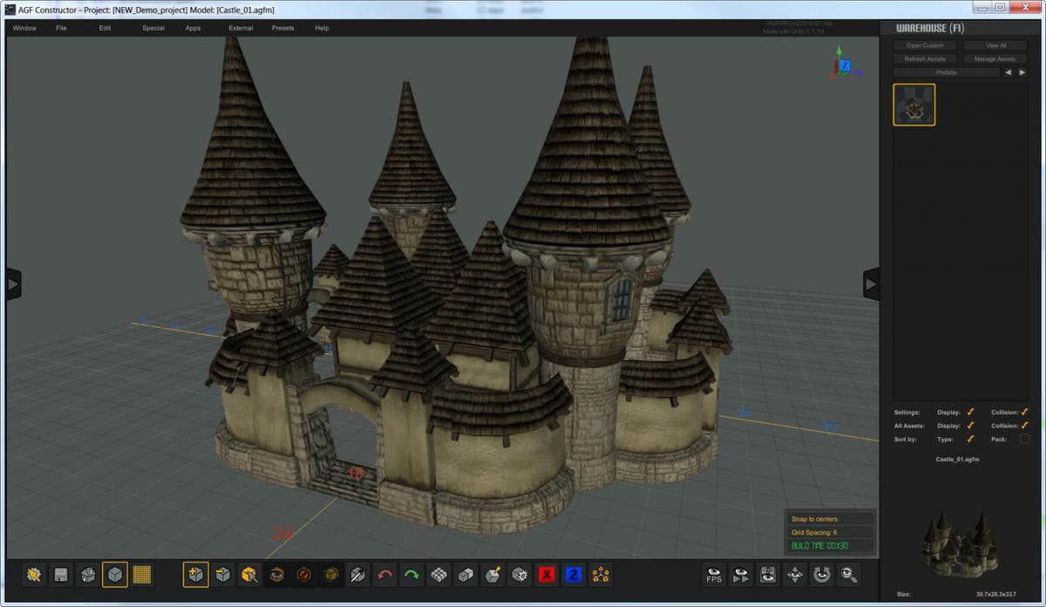Click the orange crossed circle tool icon
The width and height of the screenshot is (1046, 607).
pyautogui.click(x=304, y=574)
